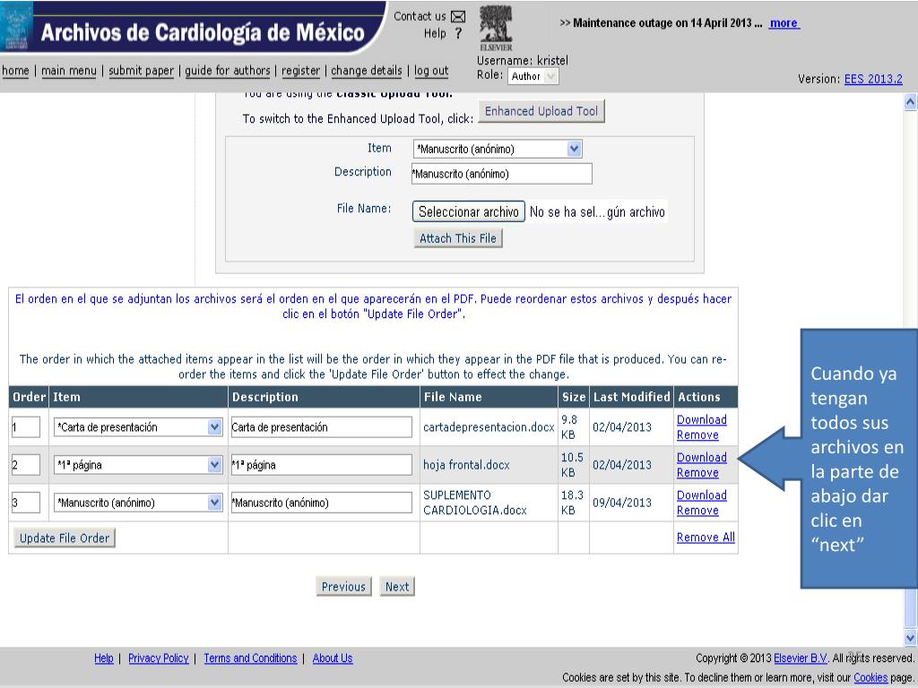918x688 pixels.
Task: Remove SUPLEMENTO CARDIOLOGIA.docx file
Action: [x=697, y=510]
